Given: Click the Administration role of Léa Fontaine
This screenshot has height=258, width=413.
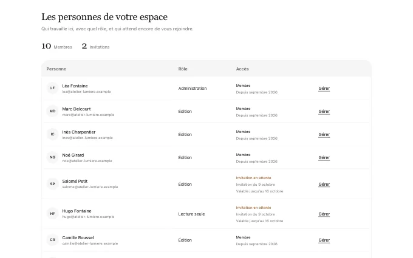Looking at the screenshot, I should point(193,89).
